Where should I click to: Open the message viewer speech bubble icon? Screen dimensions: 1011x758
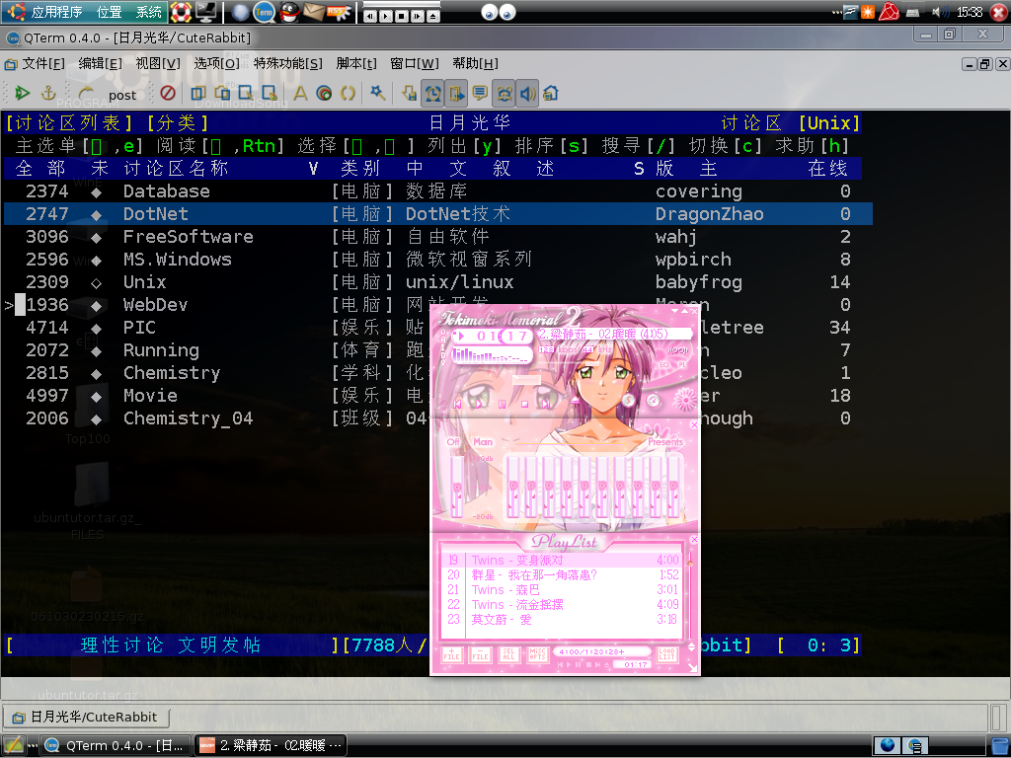point(480,94)
